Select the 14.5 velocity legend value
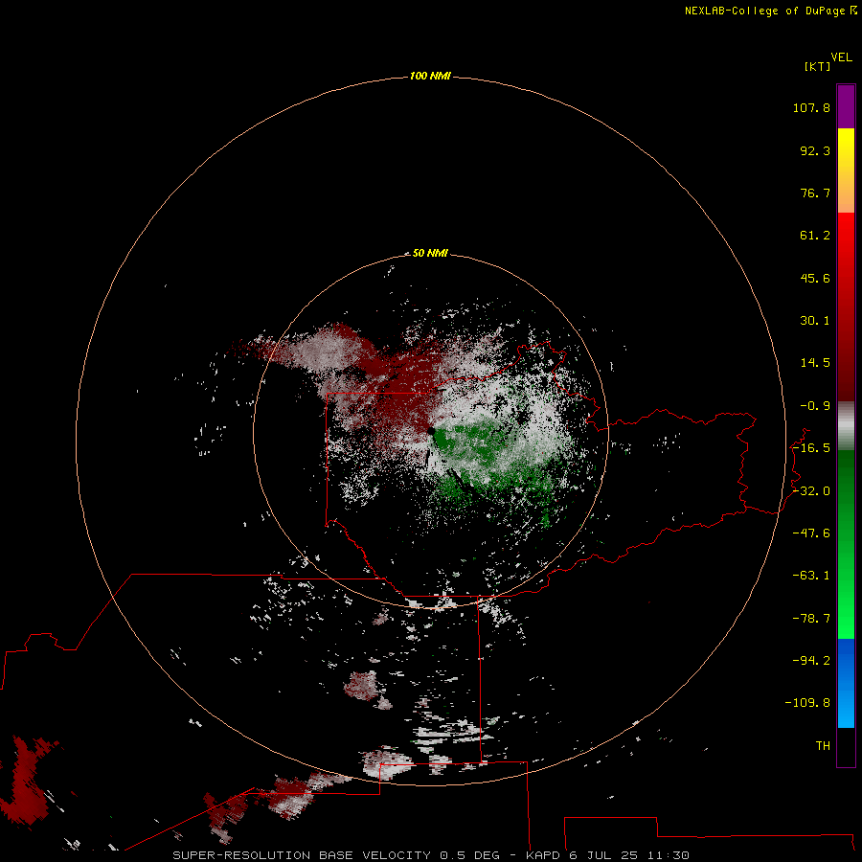 pyautogui.click(x=815, y=363)
